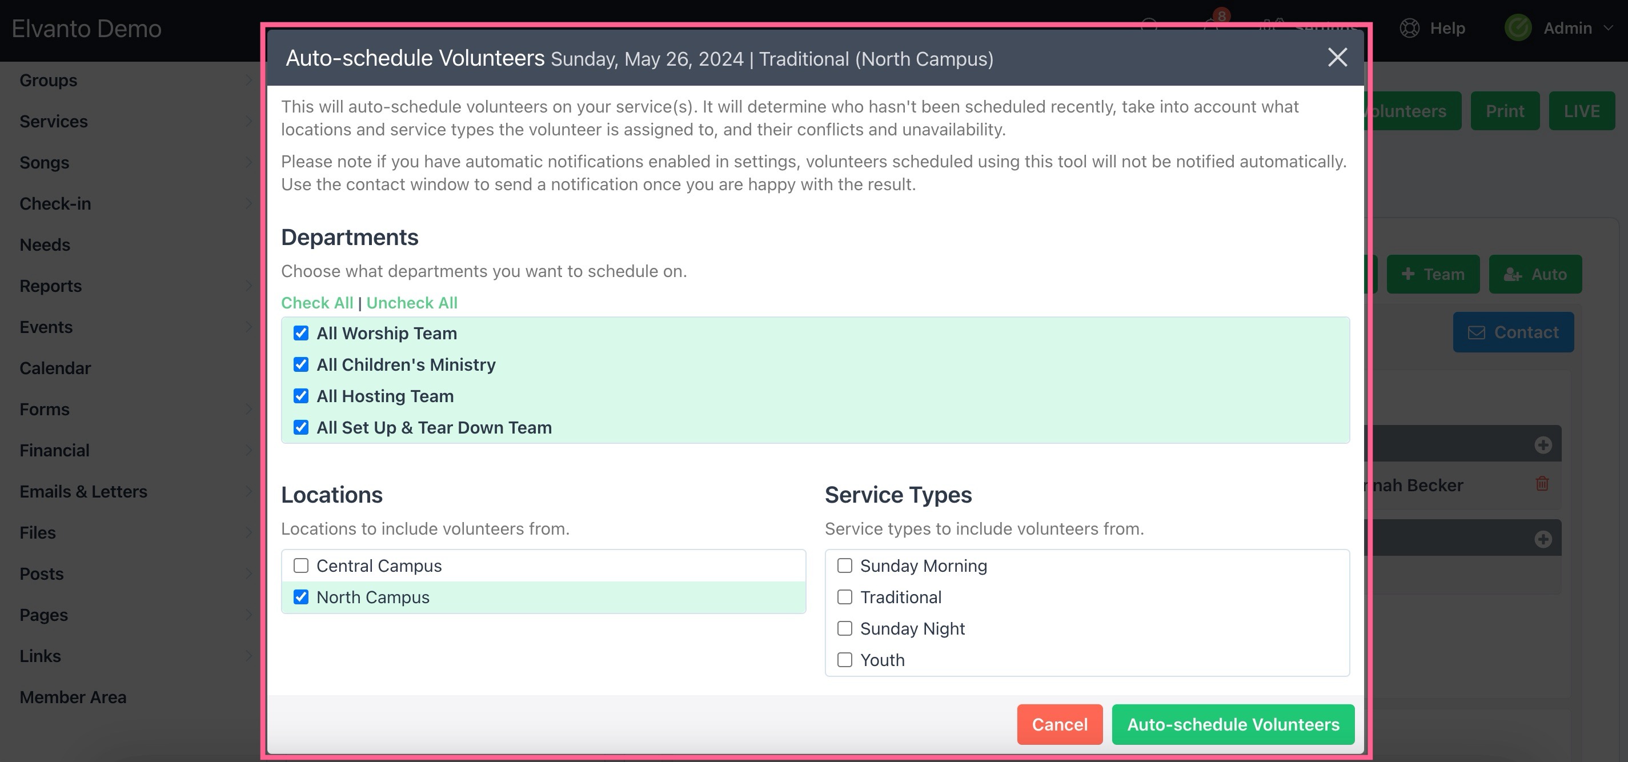
Task: Expand the Financial sidebar chevron
Action: click(248, 451)
